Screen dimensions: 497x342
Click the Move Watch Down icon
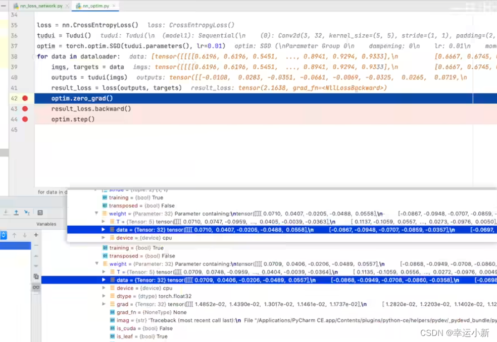click(36, 266)
